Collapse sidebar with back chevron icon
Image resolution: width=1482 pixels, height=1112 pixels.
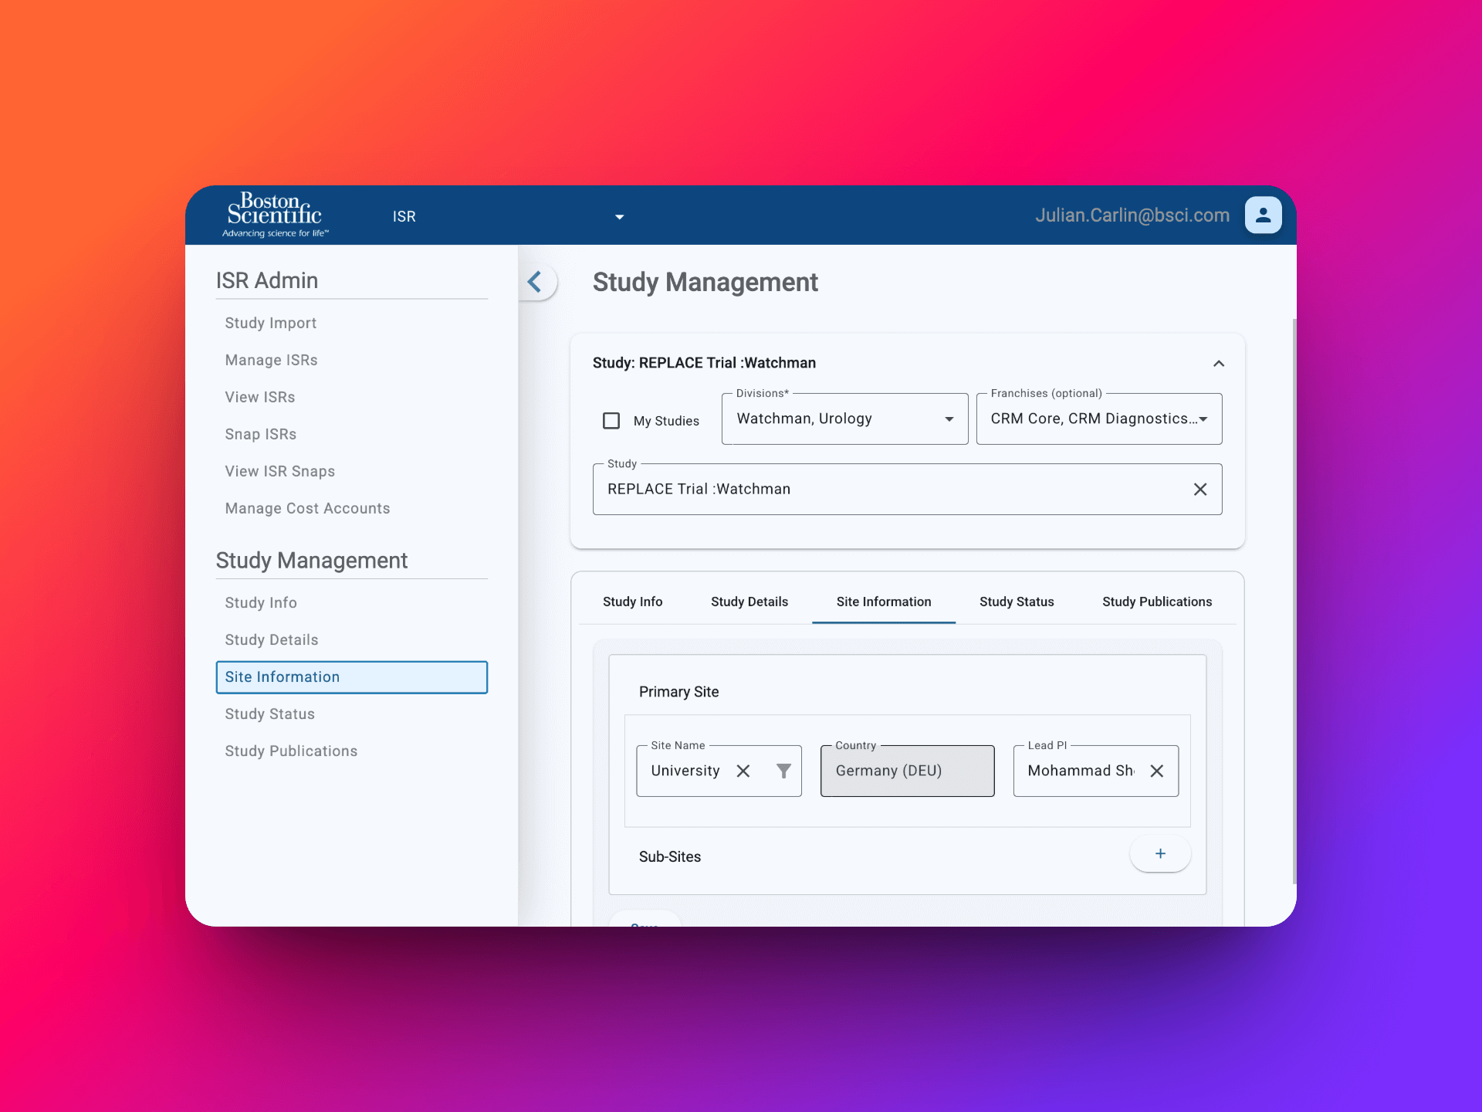click(535, 282)
